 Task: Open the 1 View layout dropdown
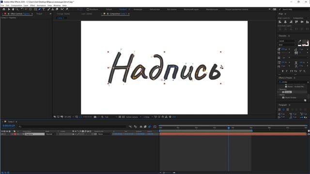148,117
